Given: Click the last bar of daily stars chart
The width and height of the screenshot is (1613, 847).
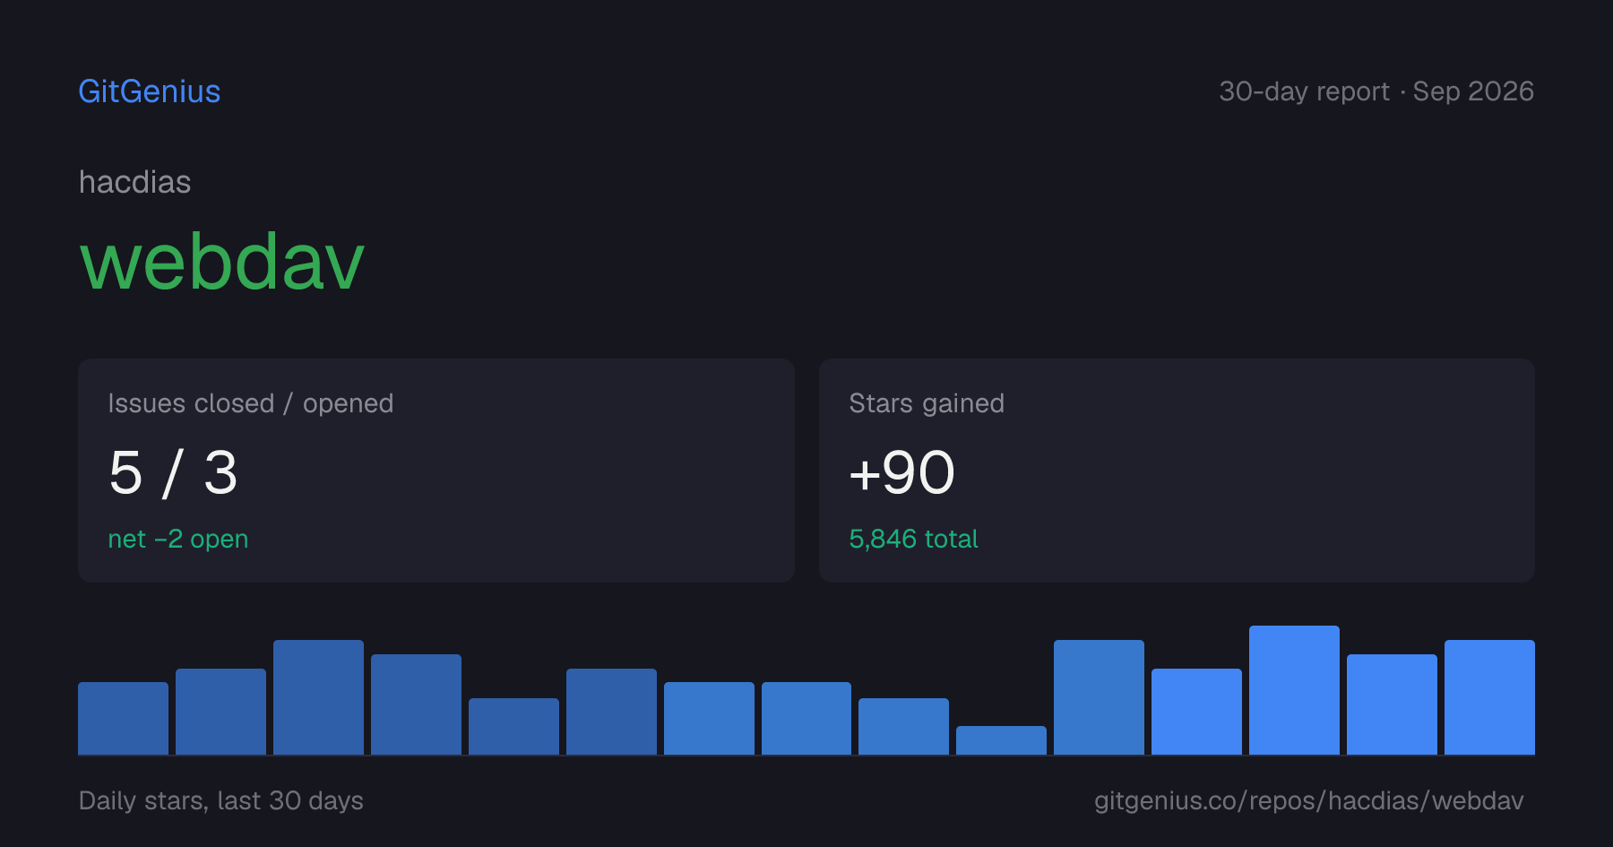Looking at the screenshot, I should (1489, 697).
